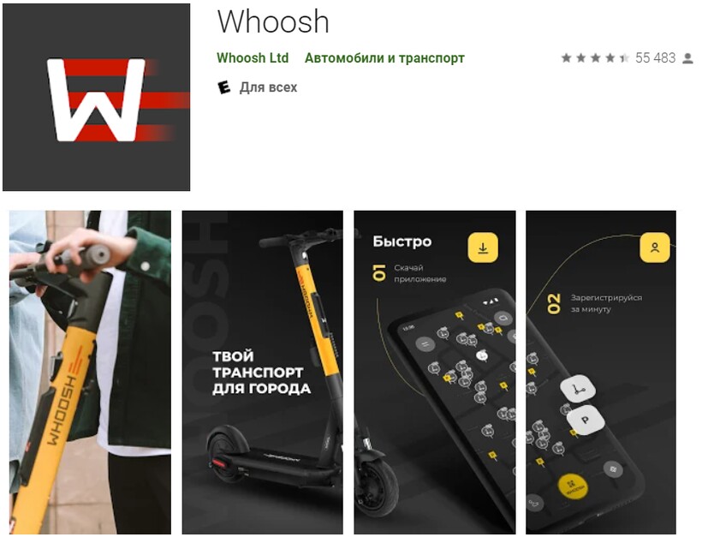Click the Whoosh app logo icon
This screenshot has height=537, width=702.
(x=96, y=97)
